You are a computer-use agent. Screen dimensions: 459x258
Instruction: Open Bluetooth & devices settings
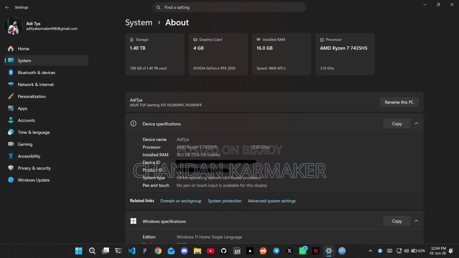pyautogui.click(x=46, y=73)
